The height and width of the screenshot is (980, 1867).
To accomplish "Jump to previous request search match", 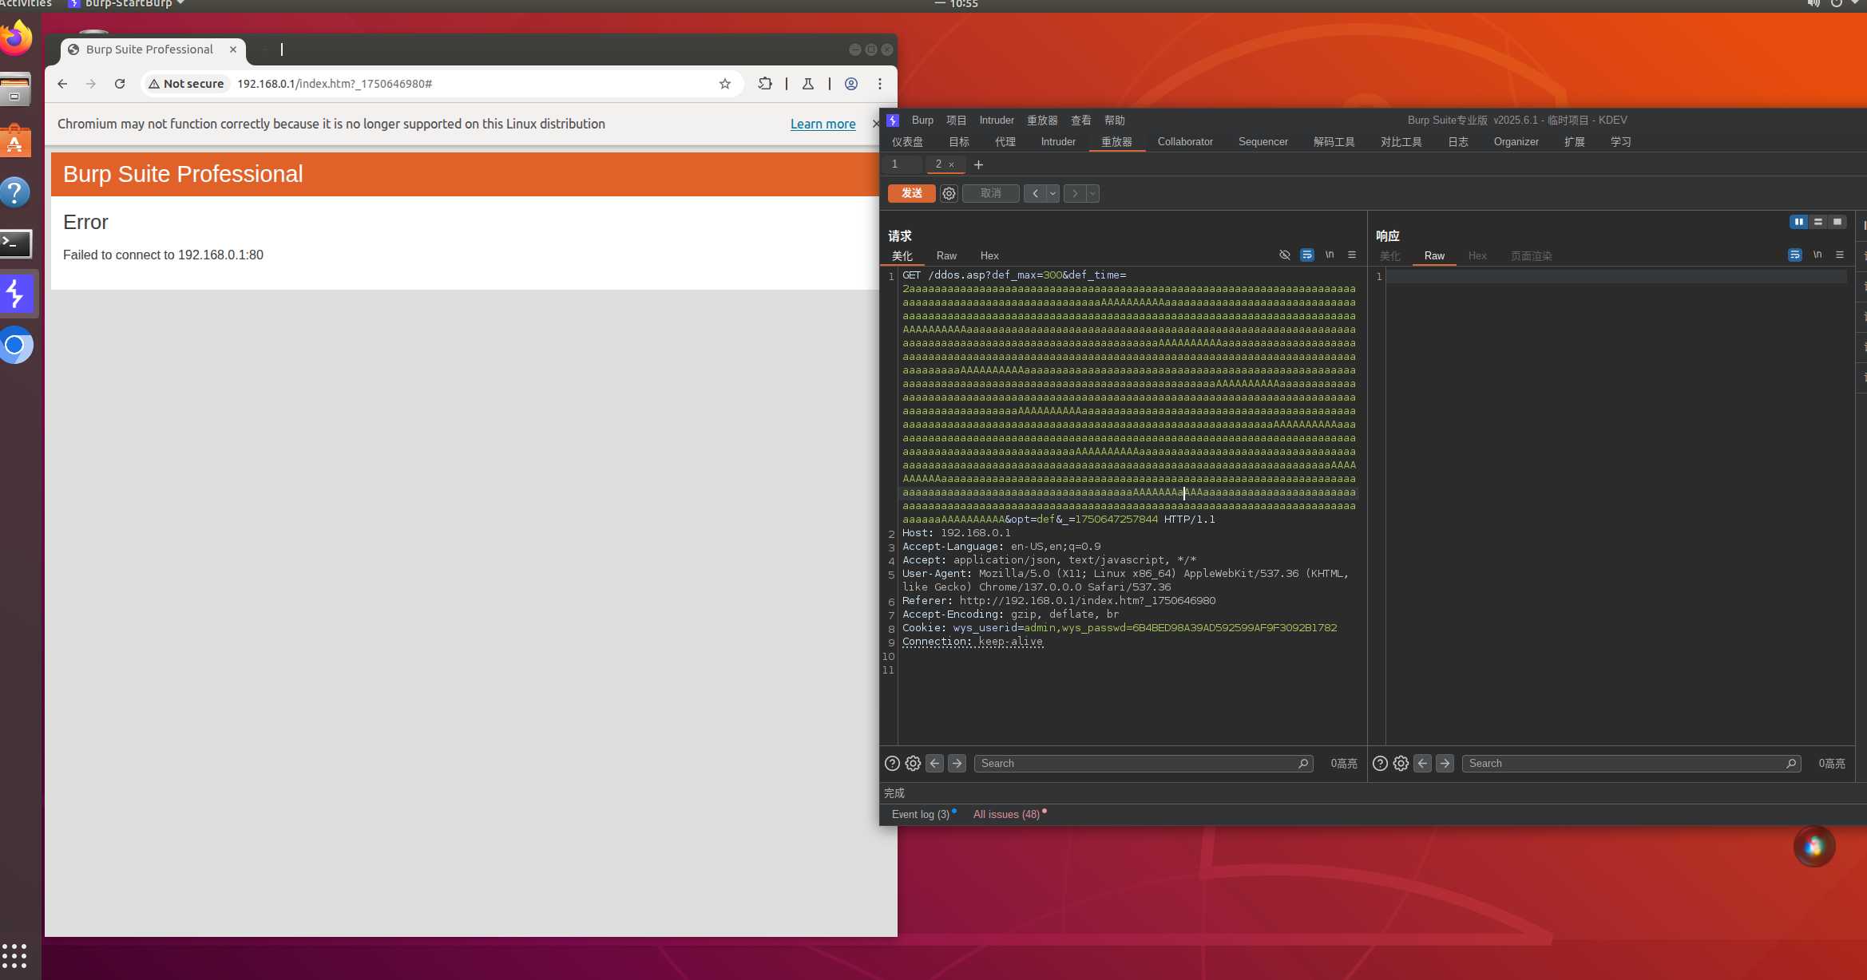I will coord(934,764).
